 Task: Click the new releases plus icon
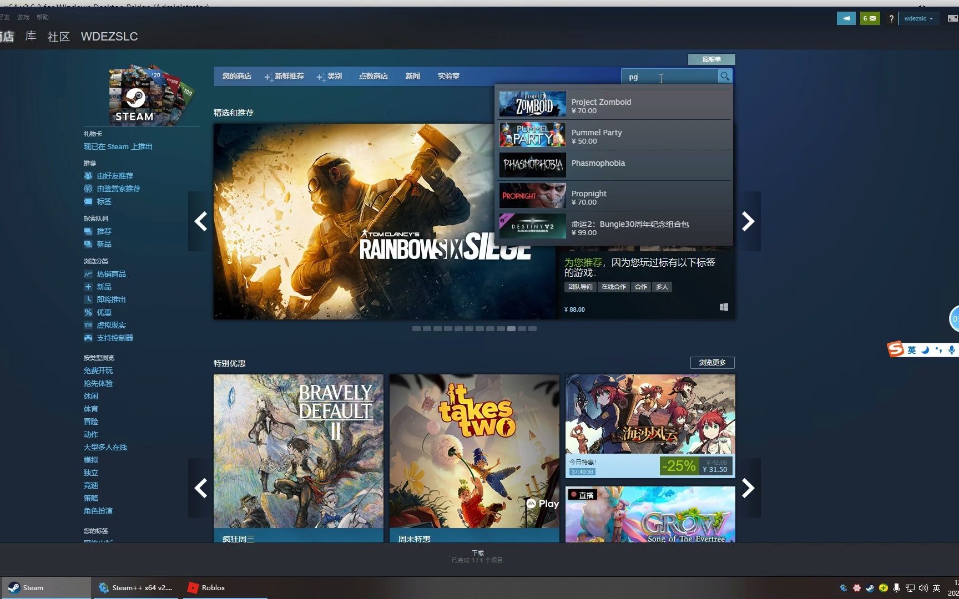tap(88, 287)
